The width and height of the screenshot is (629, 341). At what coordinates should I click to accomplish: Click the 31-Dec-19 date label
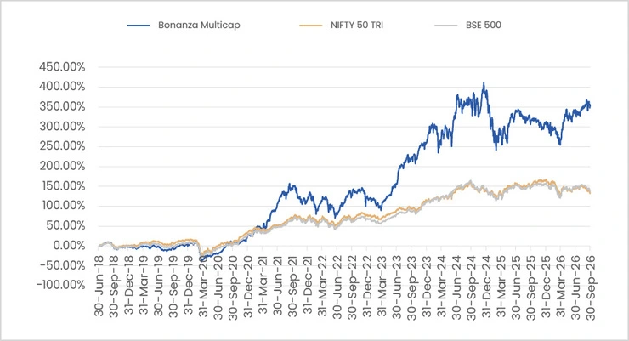[188, 286]
